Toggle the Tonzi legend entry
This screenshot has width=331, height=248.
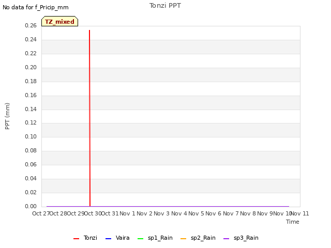(x=85, y=238)
